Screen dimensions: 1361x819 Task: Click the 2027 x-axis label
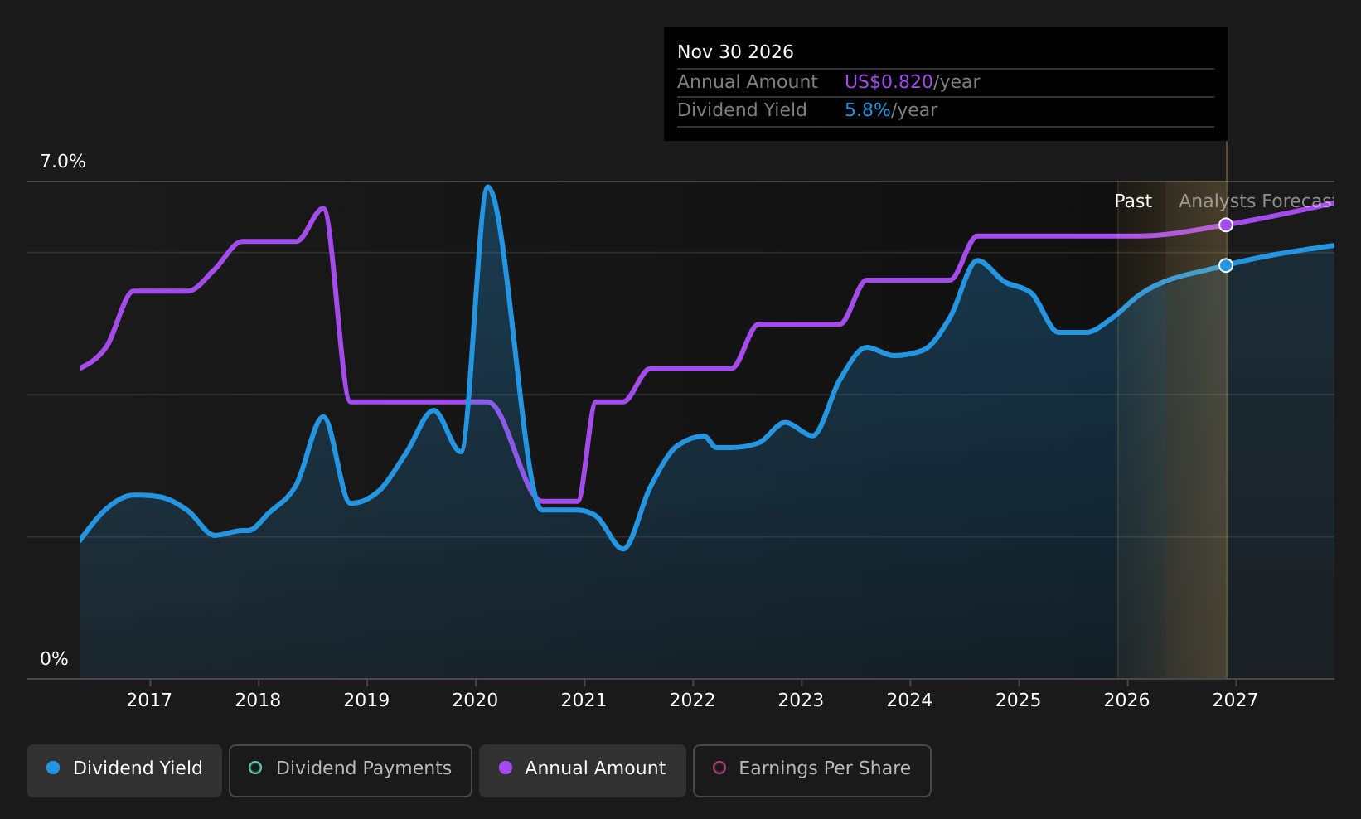1235,700
